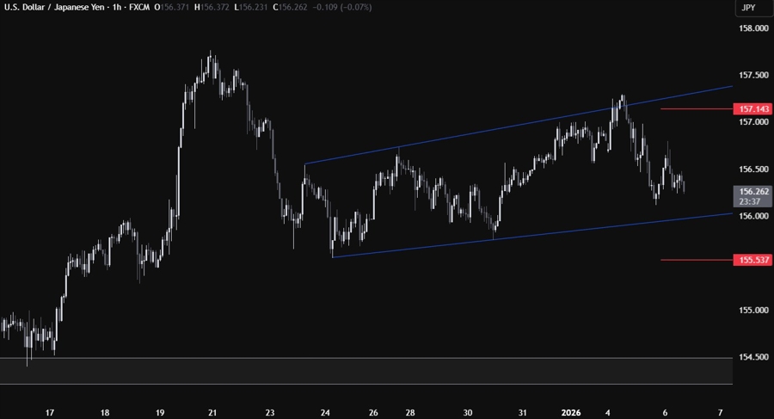Click the close value C156.262
Image resolution: width=774 pixels, height=419 pixels.
tap(290, 8)
